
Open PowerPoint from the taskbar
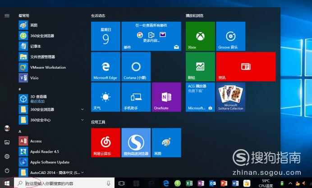tap(224, 183)
